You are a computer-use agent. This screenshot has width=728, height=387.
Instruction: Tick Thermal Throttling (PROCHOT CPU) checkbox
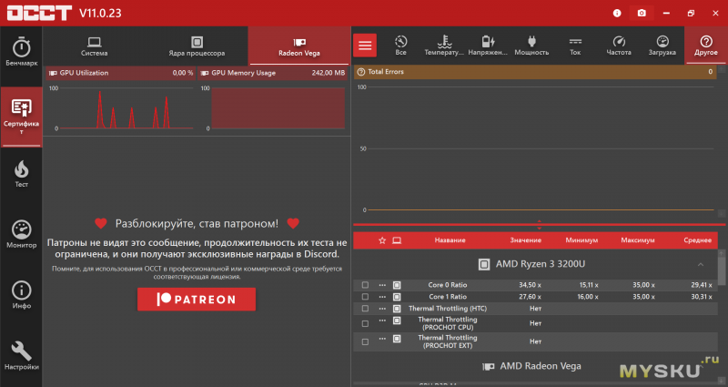(366, 323)
